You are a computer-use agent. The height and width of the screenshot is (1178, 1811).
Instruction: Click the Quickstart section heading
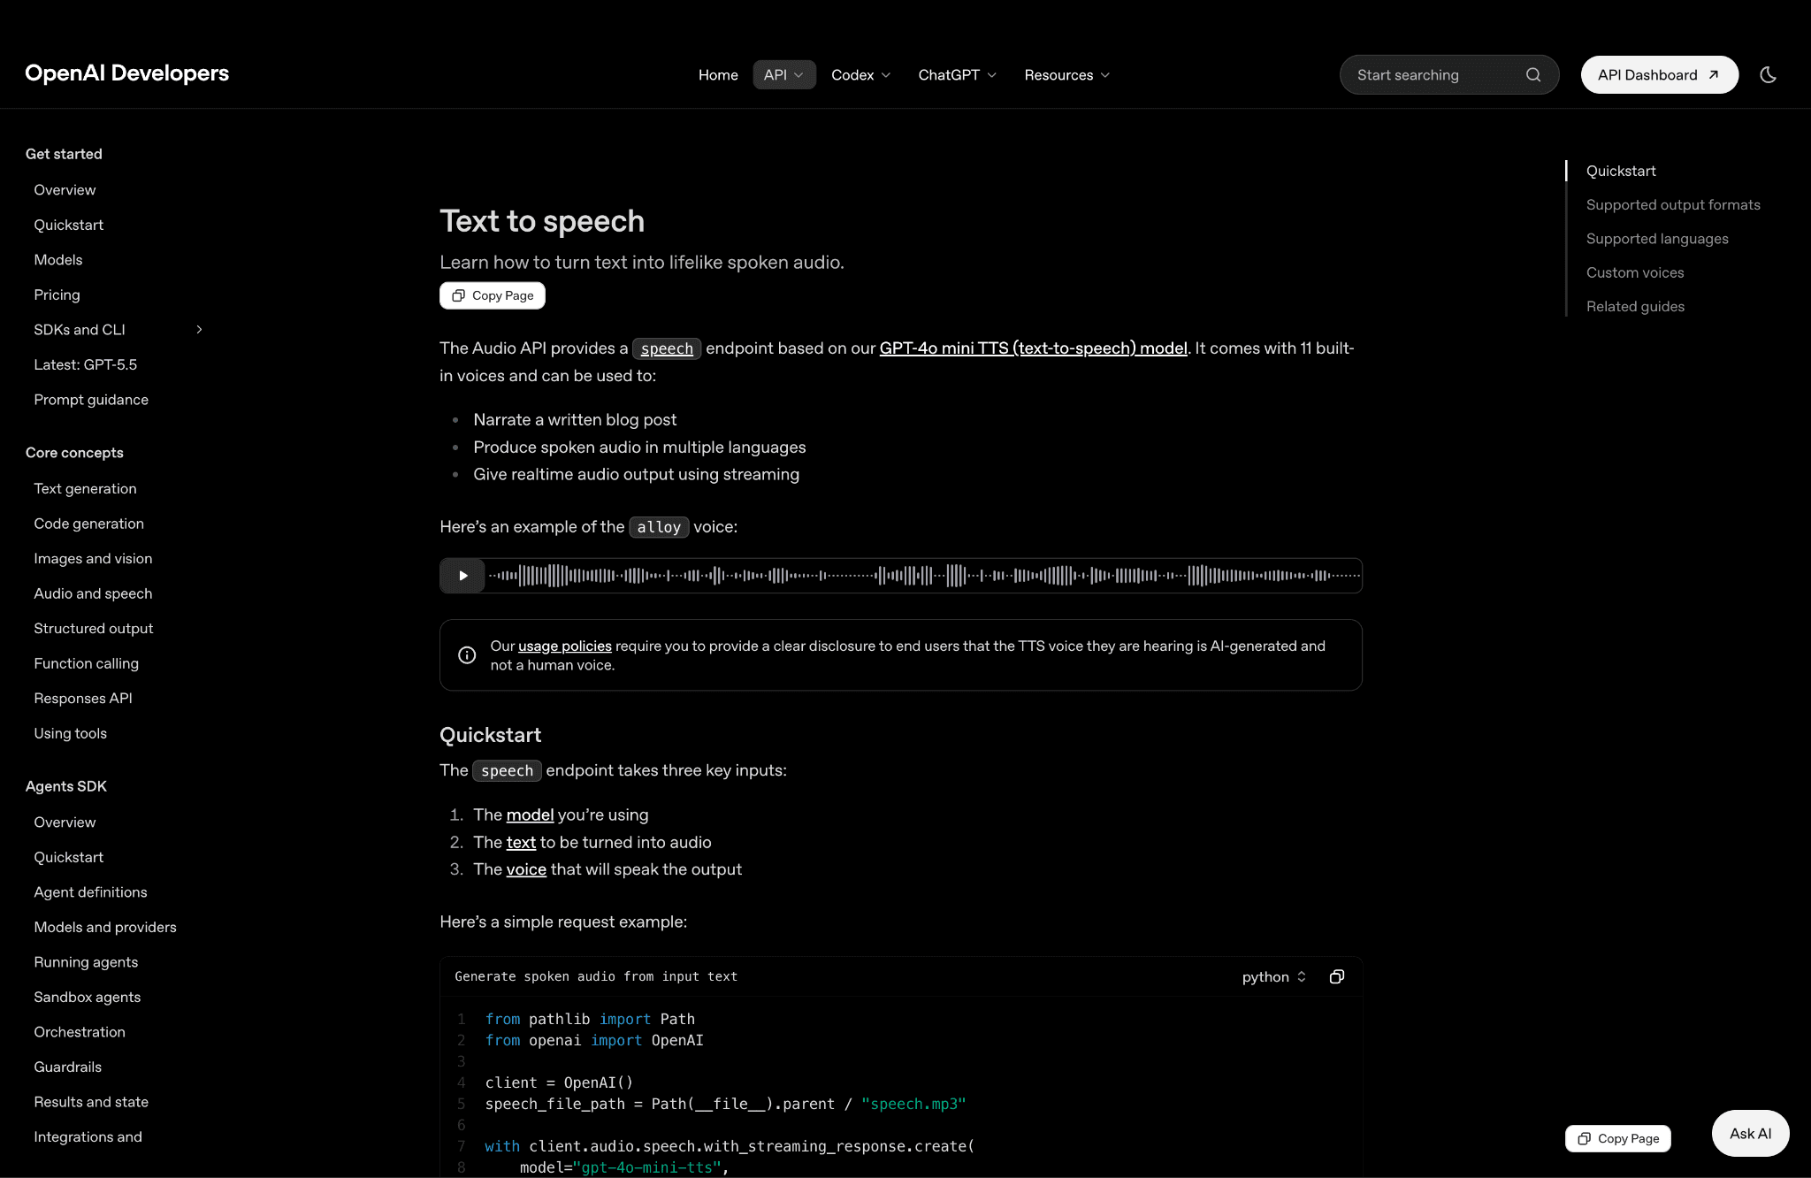490,735
